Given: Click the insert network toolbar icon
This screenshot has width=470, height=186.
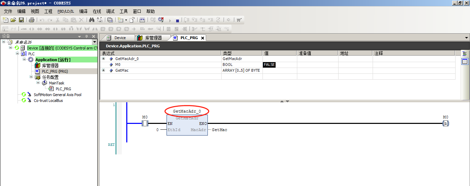Looking at the screenshot, I should pyautogui.click(x=6, y=29).
